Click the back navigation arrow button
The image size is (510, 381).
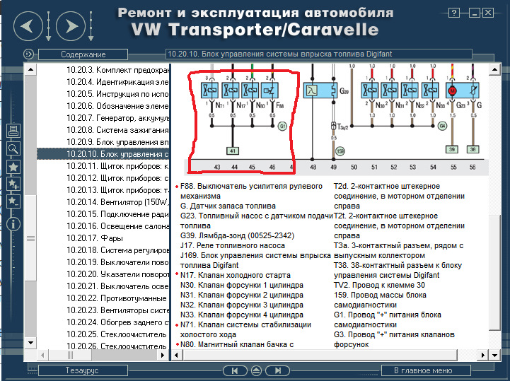(28, 26)
